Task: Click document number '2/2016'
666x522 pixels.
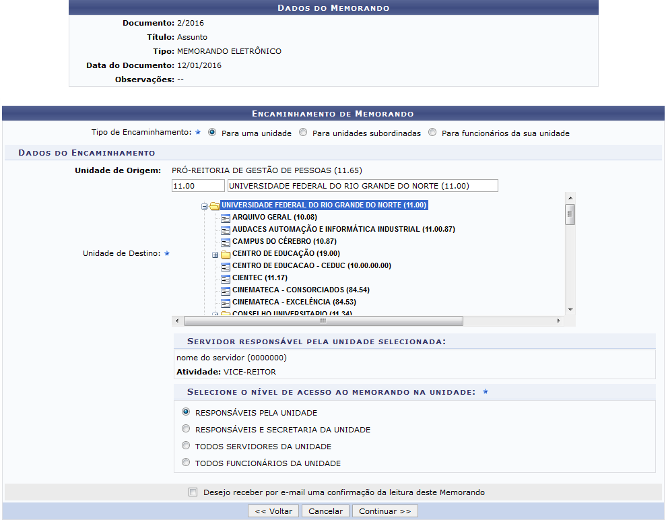Action: tap(191, 23)
